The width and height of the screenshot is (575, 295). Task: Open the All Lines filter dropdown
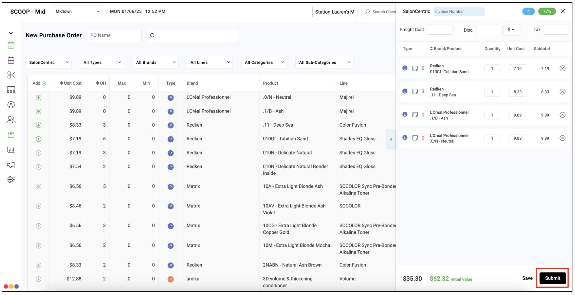point(210,62)
